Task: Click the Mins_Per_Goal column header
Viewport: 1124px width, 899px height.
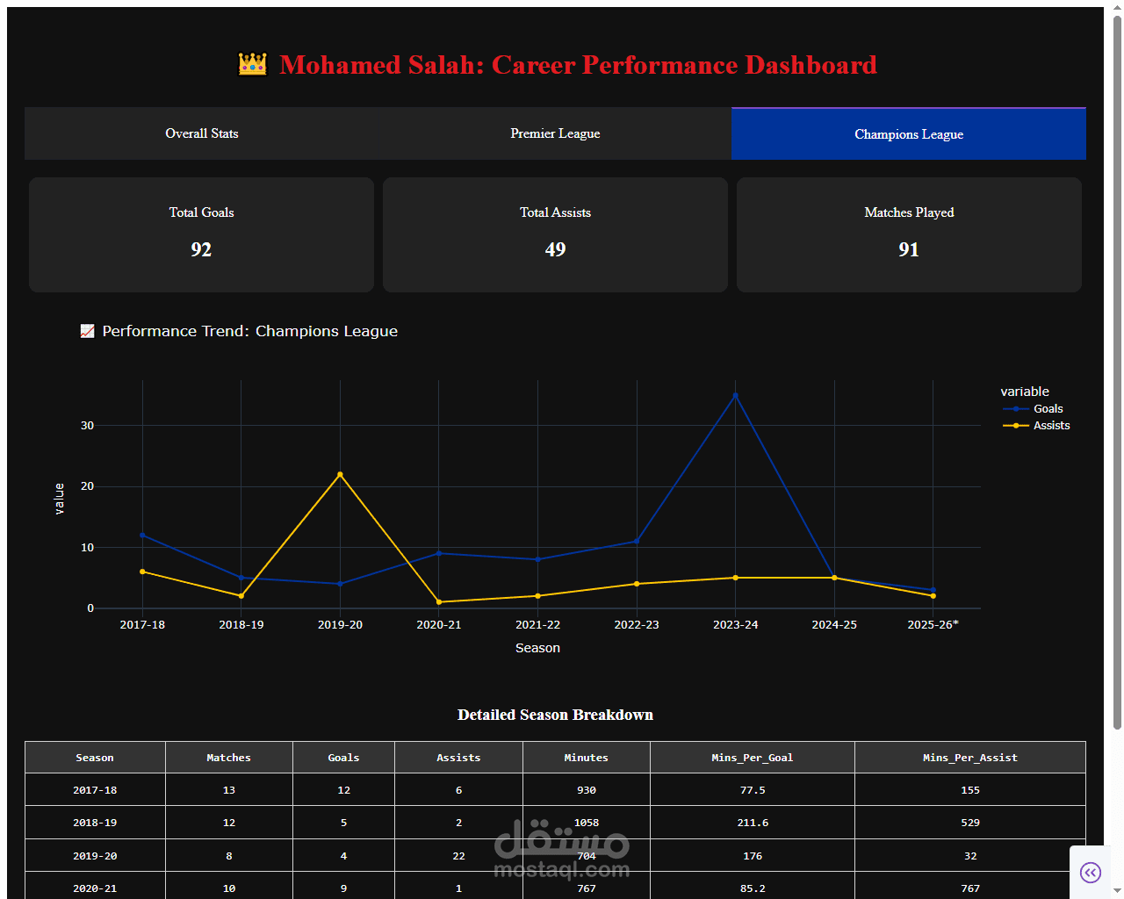Action: [x=753, y=758]
